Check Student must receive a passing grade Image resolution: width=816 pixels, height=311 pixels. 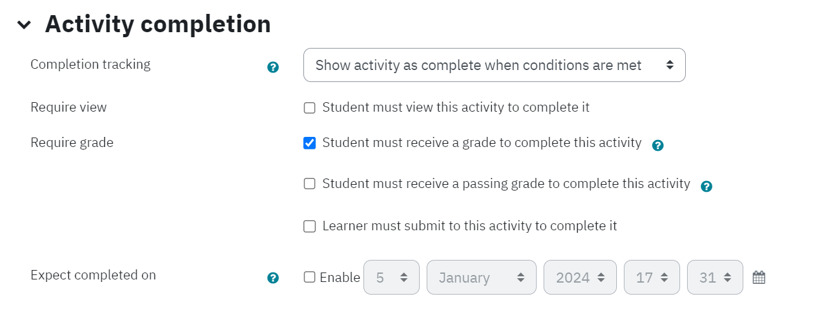(309, 184)
